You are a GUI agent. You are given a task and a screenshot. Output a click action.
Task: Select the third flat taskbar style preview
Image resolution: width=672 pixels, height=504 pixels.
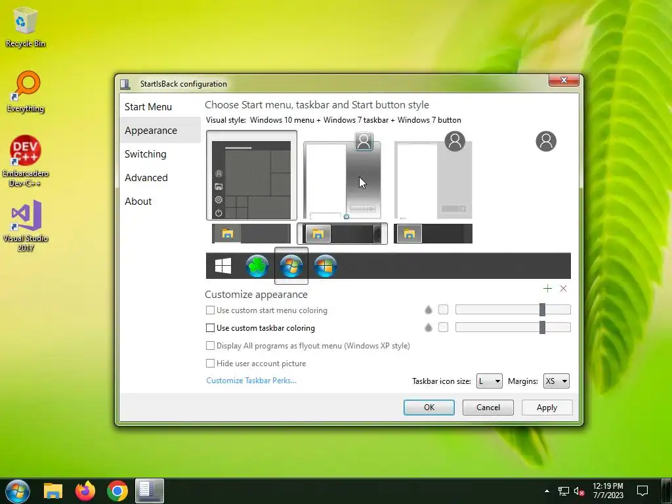[x=433, y=234]
